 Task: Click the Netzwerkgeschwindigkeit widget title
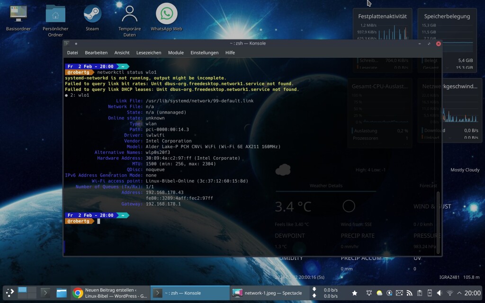(449, 86)
